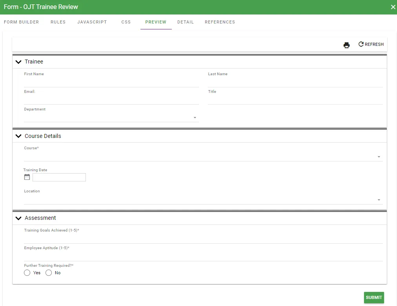Viewport: 397px width, 306px height.
Task: Click the printer icon
Action: pos(346,45)
